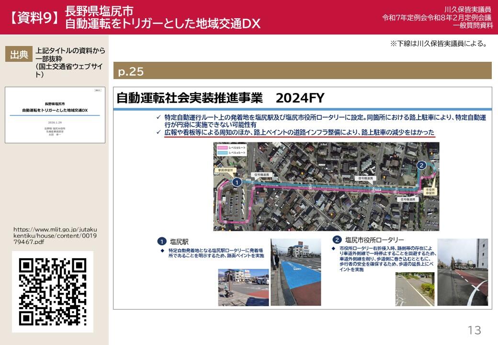The height and width of the screenshot is (345, 498).
Task: Click map marker number 1 at station
Action: (x=236, y=182)
